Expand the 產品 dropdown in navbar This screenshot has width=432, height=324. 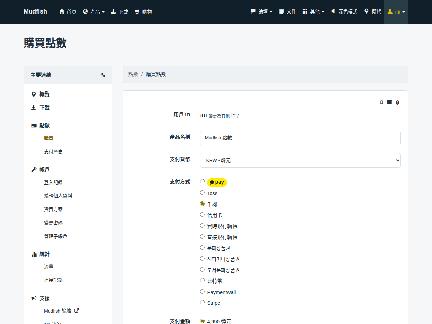coord(94,12)
